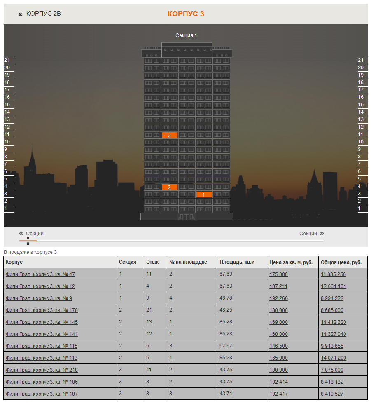Click Секция 1 label above building
Screen dimensions: 371x403
point(186,35)
